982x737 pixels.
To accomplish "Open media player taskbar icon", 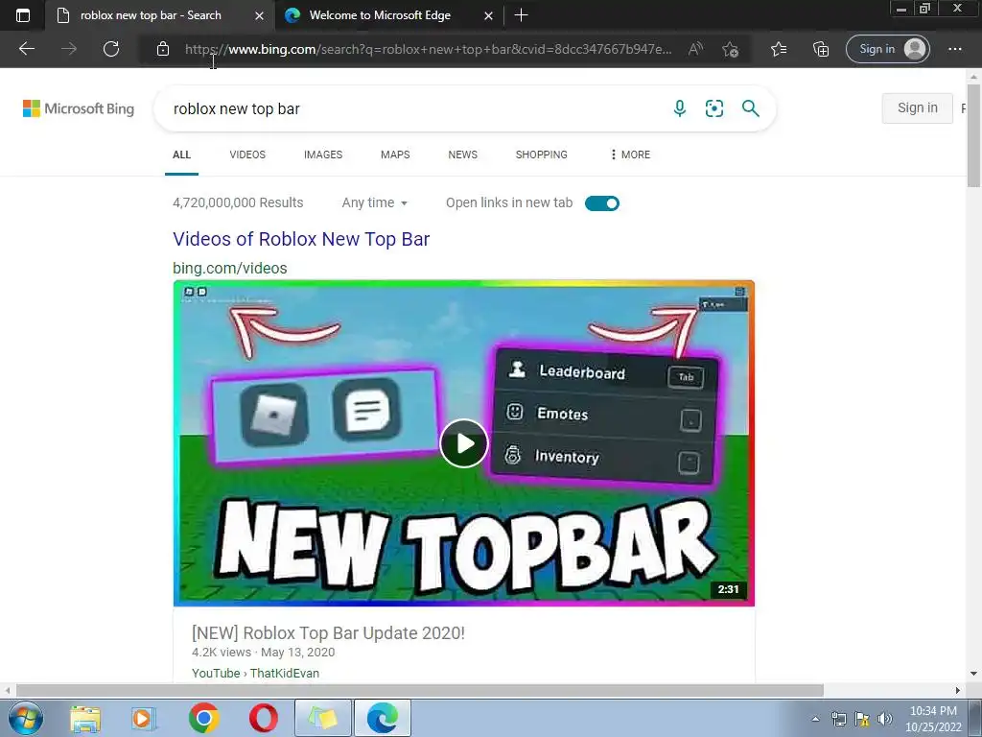I will point(144,718).
